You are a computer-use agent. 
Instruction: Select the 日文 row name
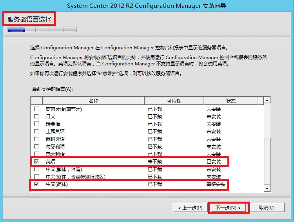click(x=51, y=117)
